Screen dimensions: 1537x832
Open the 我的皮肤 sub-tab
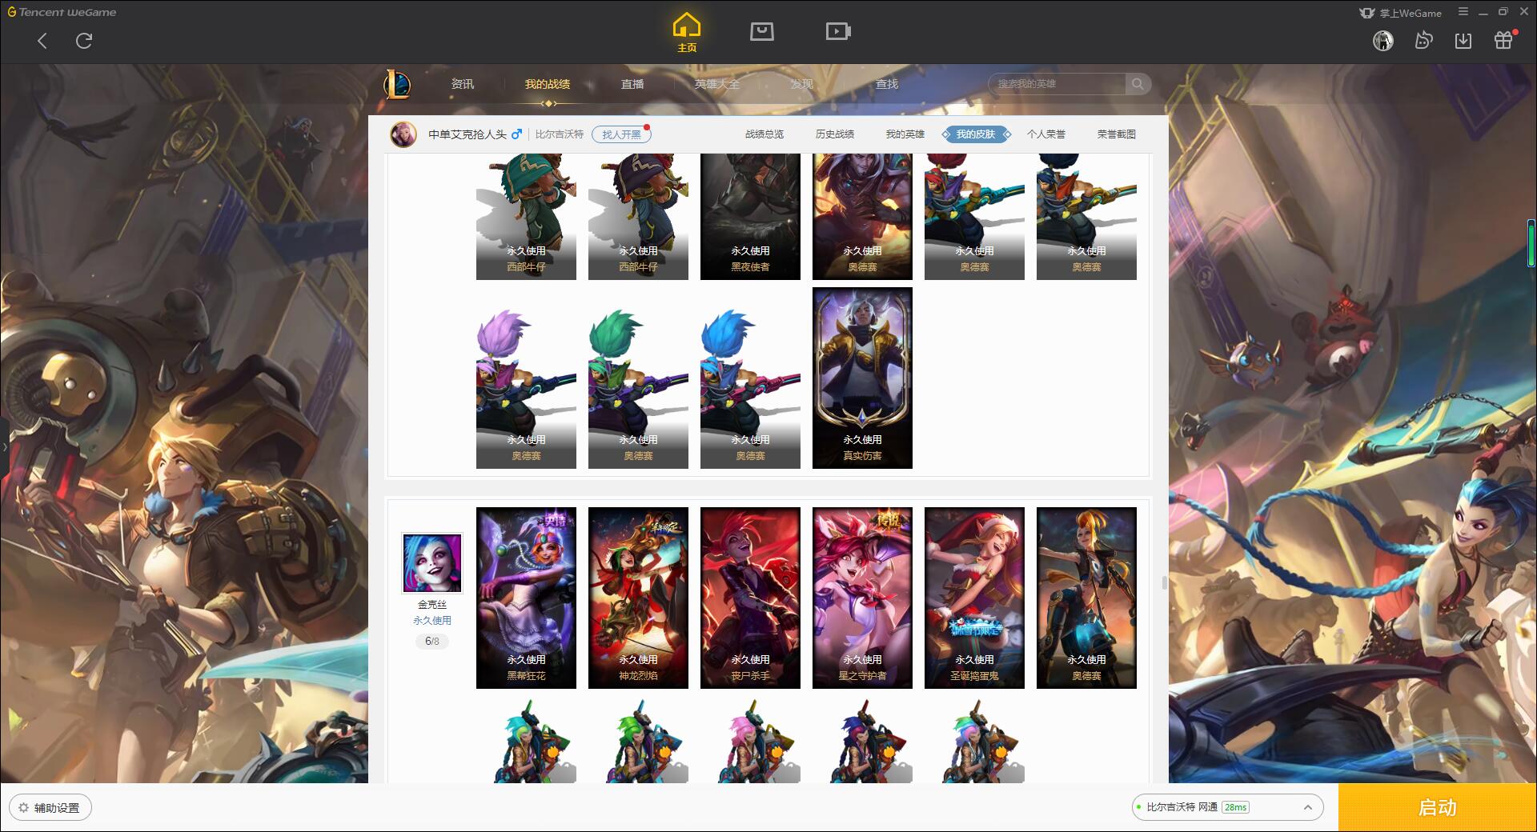tap(976, 134)
